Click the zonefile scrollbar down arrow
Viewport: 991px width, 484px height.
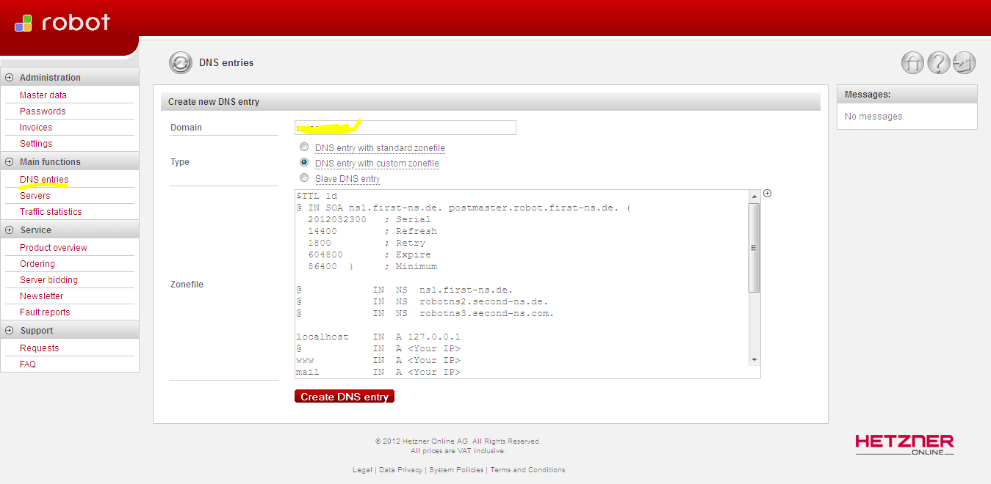pyautogui.click(x=754, y=359)
